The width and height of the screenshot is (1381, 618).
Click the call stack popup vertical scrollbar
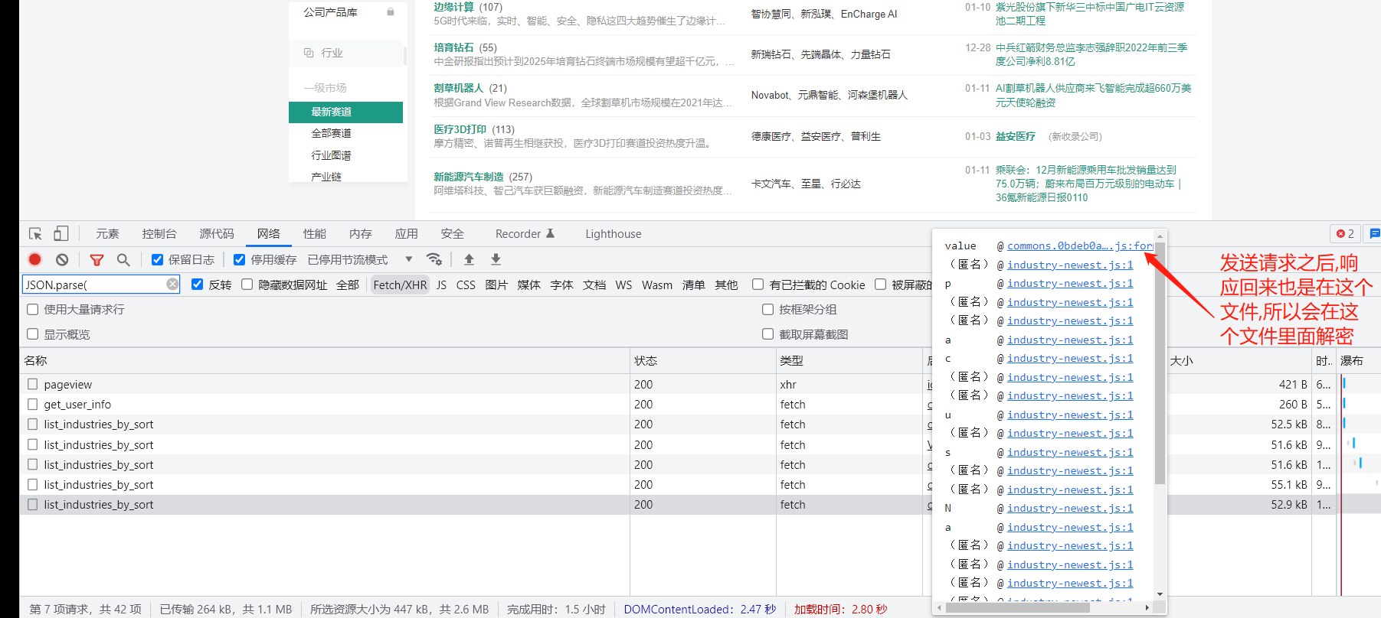tap(1160, 363)
